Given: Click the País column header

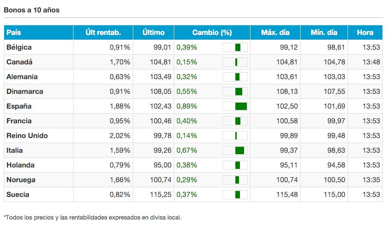Looking at the screenshot, I should pos(14,33).
